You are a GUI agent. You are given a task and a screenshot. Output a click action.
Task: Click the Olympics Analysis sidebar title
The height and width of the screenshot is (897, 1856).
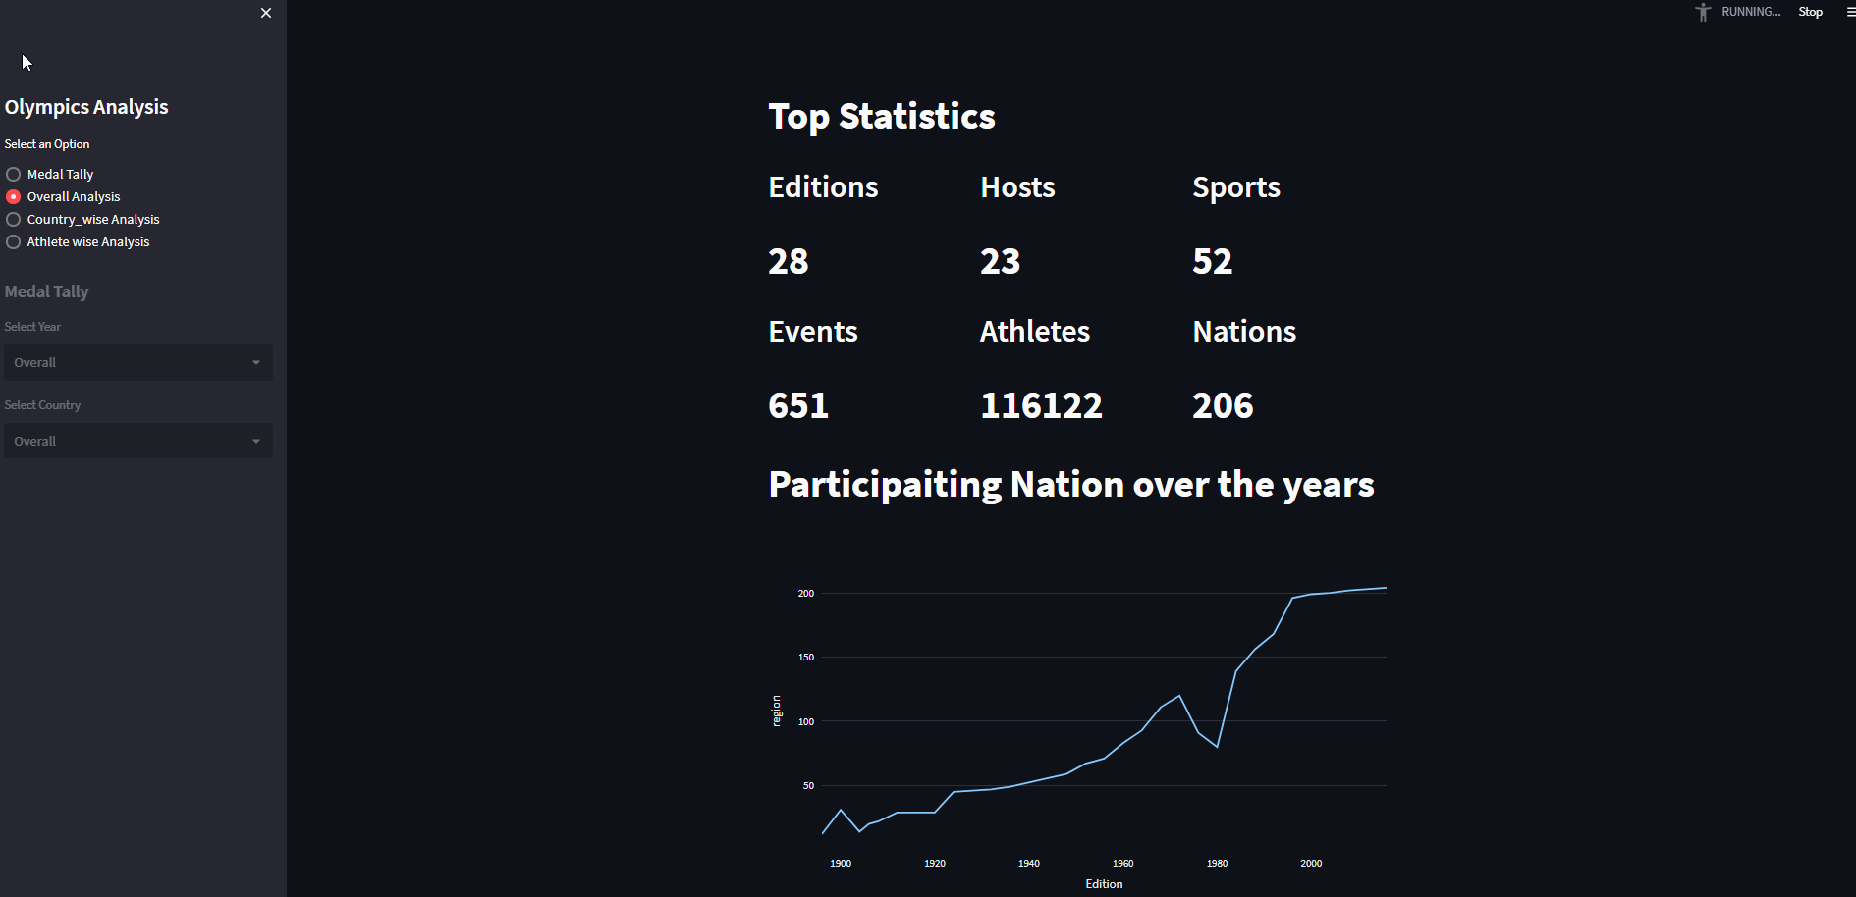pos(86,107)
